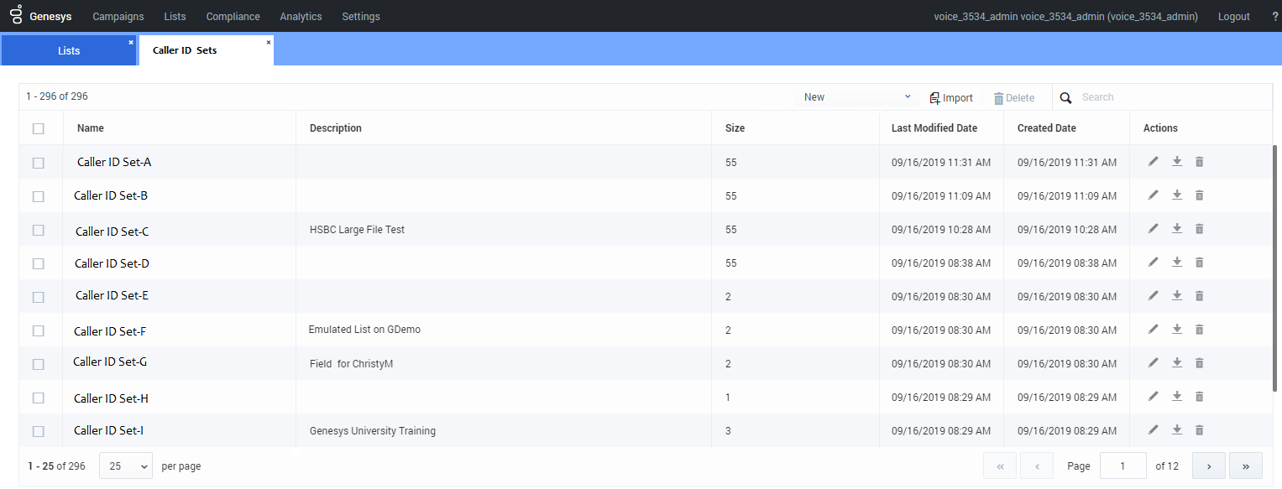The height and width of the screenshot is (489, 1282).
Task: Check the box for Caller ID Set-D
Action: [39, 263]
